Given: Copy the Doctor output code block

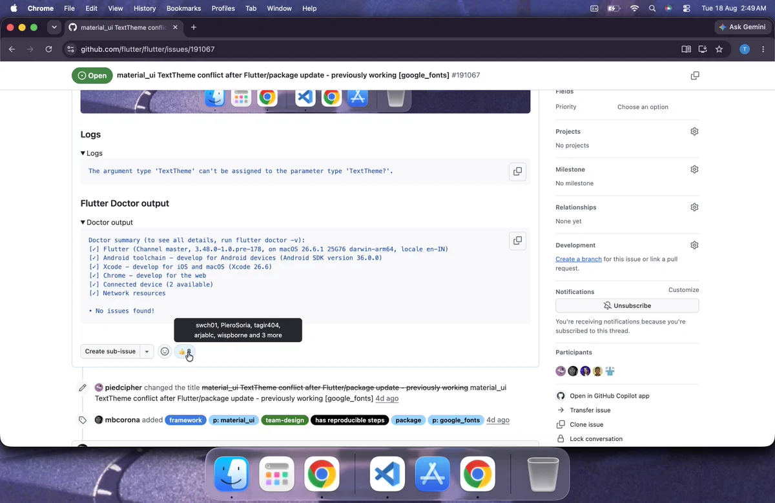Looking at the screenshot, I should [517, 240].
